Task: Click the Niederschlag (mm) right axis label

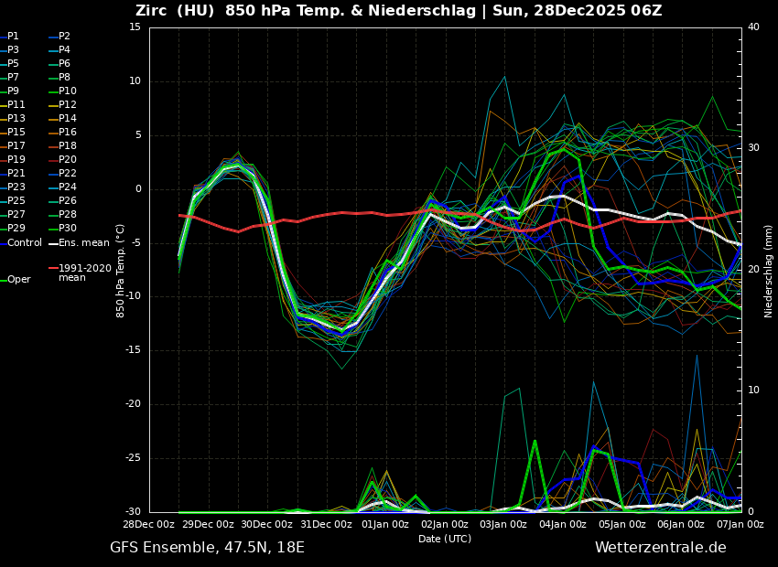Action: [769, 271]
